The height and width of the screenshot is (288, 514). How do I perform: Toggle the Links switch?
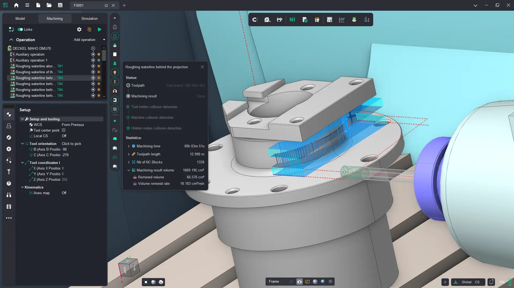20,29
